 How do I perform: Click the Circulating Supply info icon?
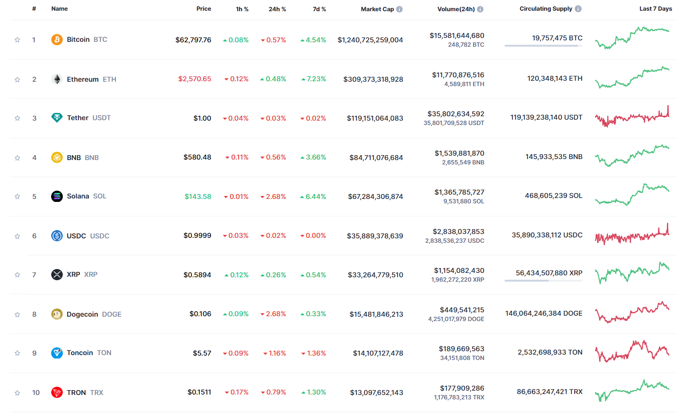578,9
